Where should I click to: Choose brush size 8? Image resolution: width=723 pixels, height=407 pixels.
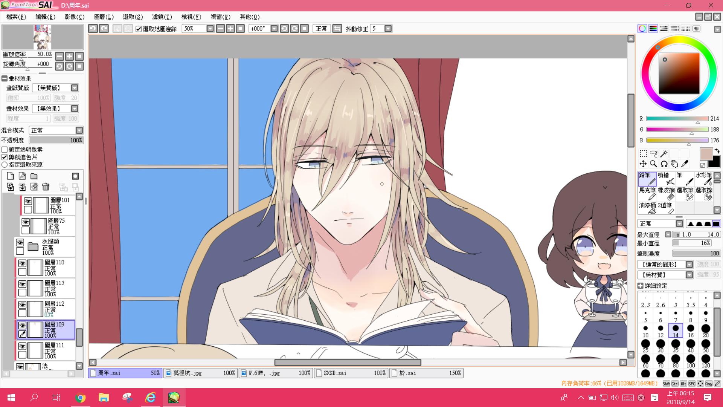(691, 316)
